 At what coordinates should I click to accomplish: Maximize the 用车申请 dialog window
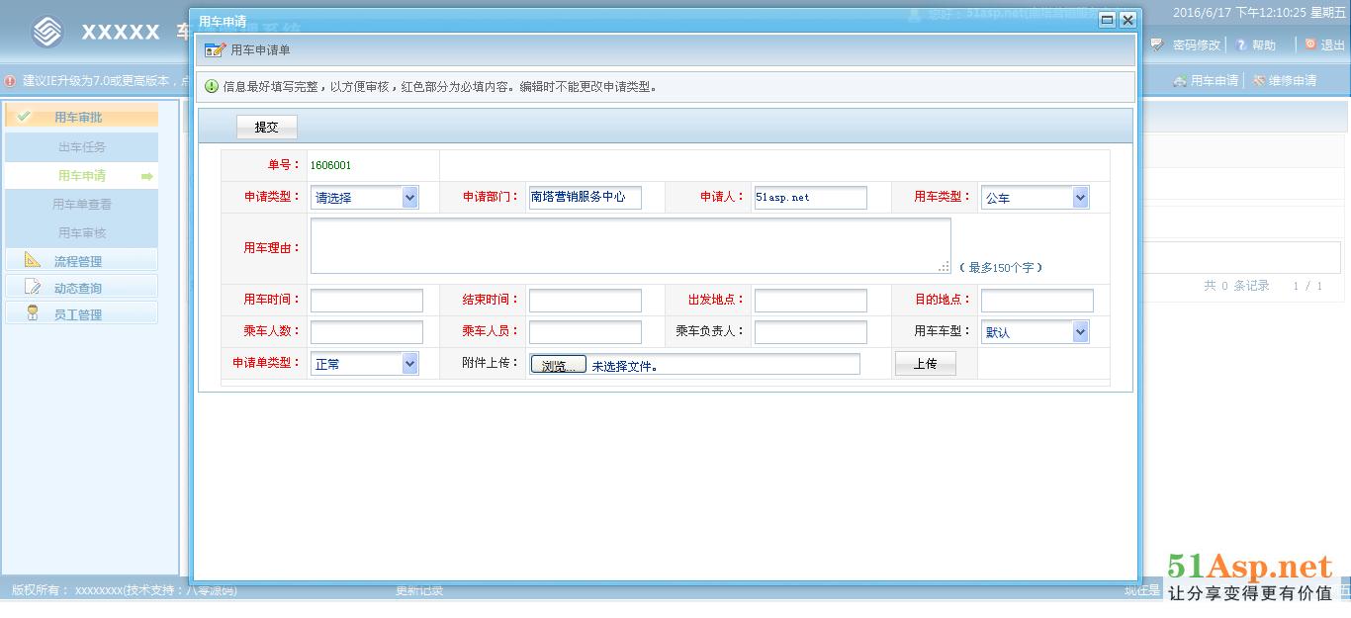(1107, 20)
